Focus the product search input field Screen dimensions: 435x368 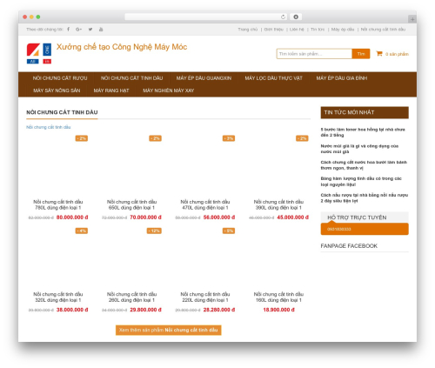(314, 54)
